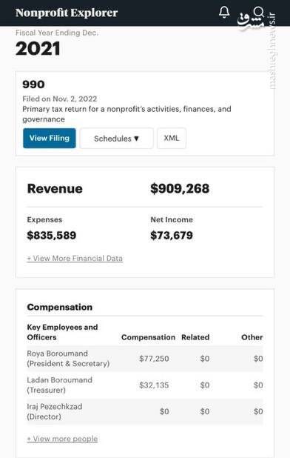Click the $73,679 net income amount
290x458 pixels.
pyautogui.click(x=172, y=236)
